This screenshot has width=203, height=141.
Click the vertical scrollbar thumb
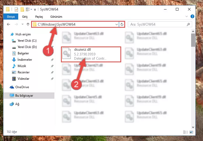193,40
